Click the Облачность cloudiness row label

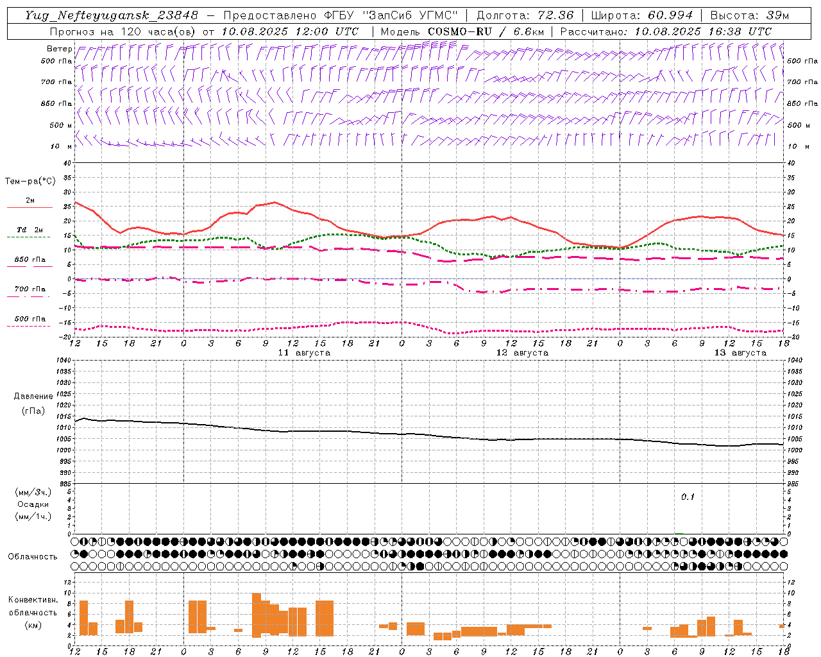(x=33, y=557)
